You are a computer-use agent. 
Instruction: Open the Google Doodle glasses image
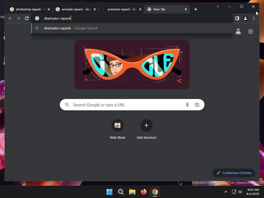[132, 64]
